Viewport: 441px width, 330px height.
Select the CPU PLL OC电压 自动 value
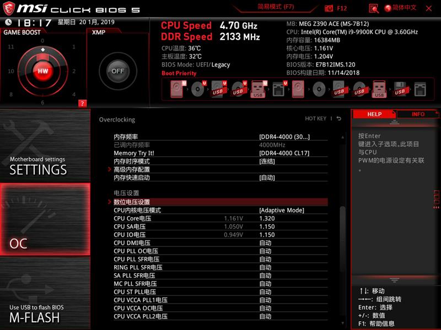click(x=265, y=251)
